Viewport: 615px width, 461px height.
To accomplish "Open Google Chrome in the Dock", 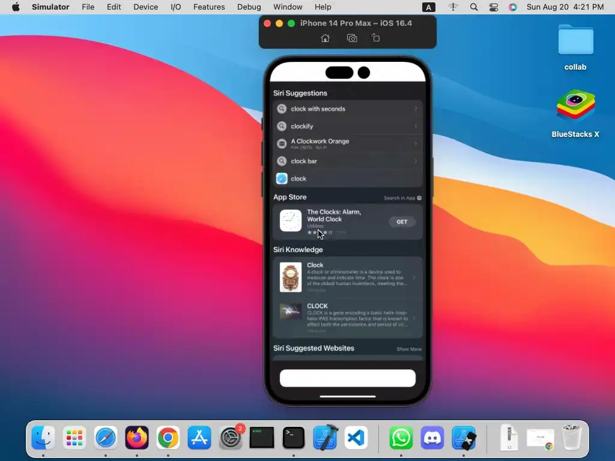I will [x=168, y=438].
